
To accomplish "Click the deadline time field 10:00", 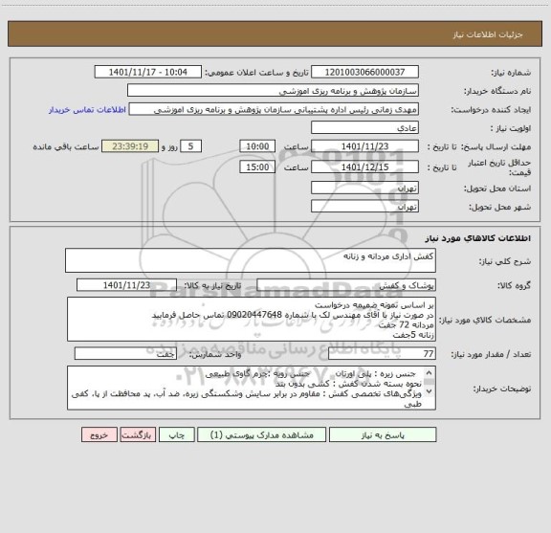I will click(257, 146).
